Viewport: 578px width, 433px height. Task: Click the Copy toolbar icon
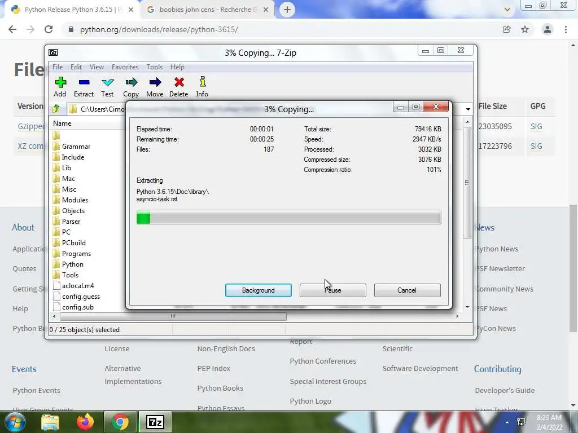coord(131,87)
